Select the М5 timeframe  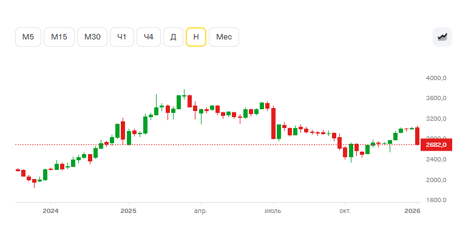pyautogui.click(x=29, y=37)
